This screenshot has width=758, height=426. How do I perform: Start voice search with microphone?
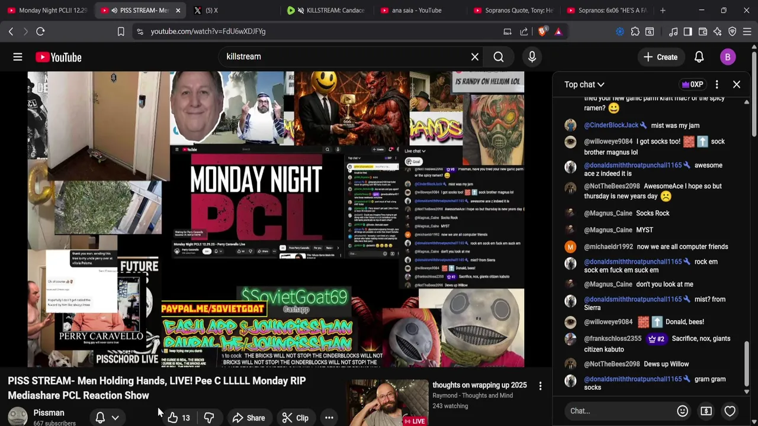(532, 57)
